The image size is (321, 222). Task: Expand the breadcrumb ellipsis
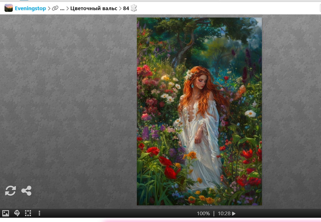[62, 8]
